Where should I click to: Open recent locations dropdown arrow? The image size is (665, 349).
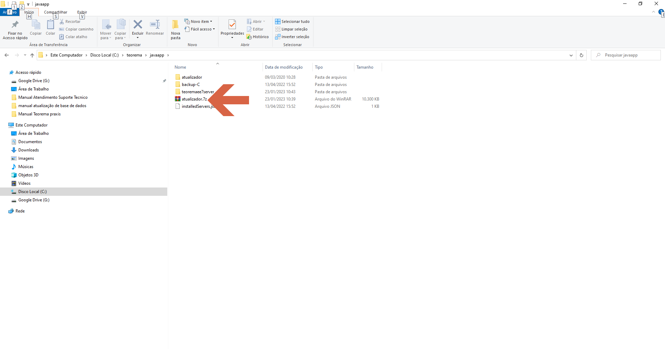[x=25, y=55]
